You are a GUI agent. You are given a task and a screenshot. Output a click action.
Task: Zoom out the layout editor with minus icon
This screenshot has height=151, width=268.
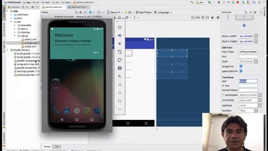coord(193,18)
